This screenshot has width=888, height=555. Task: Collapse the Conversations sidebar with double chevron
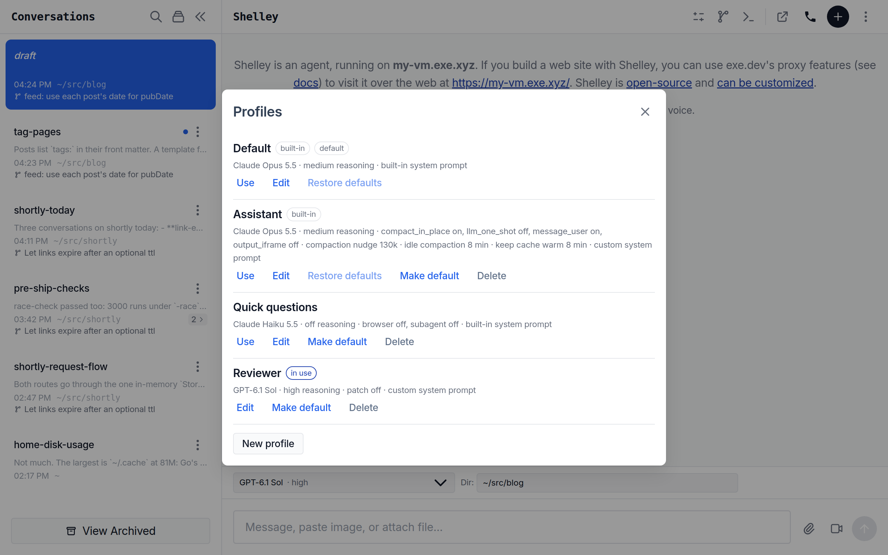(200, 17)
